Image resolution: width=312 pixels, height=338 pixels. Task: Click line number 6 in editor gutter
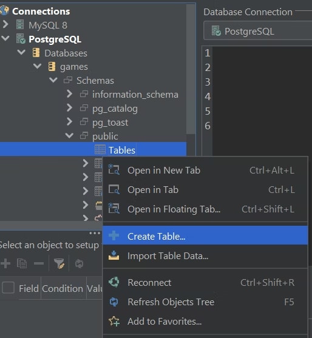click(208, 126)
